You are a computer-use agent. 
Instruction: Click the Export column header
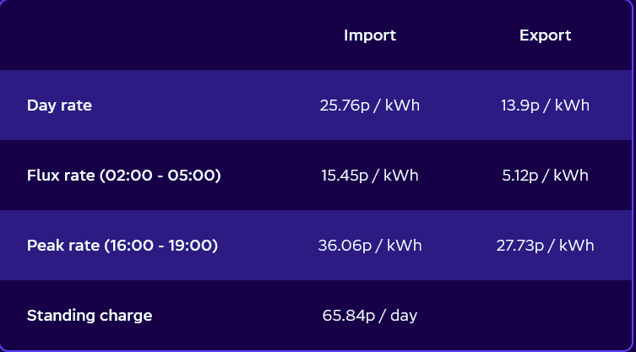click(x=545, y=35)
